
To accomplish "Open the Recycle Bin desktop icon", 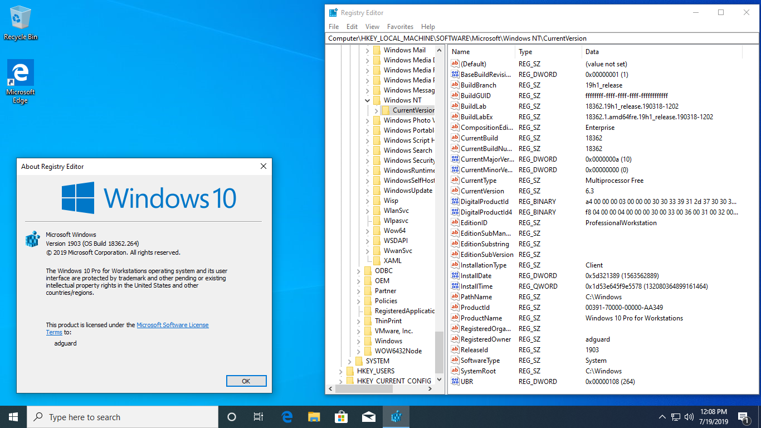I will (21, 23).
